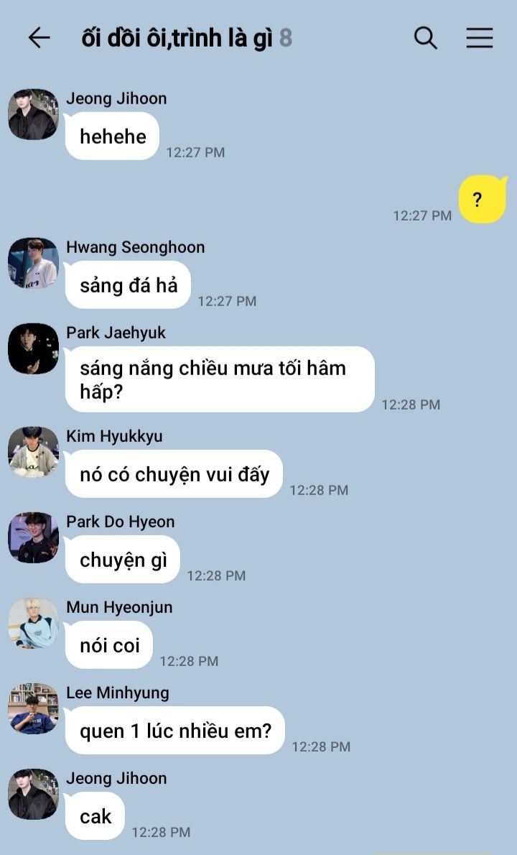Tap the 'sảng đá hả' message
This screenshot has width=517, height=855.
click(128, 285)
